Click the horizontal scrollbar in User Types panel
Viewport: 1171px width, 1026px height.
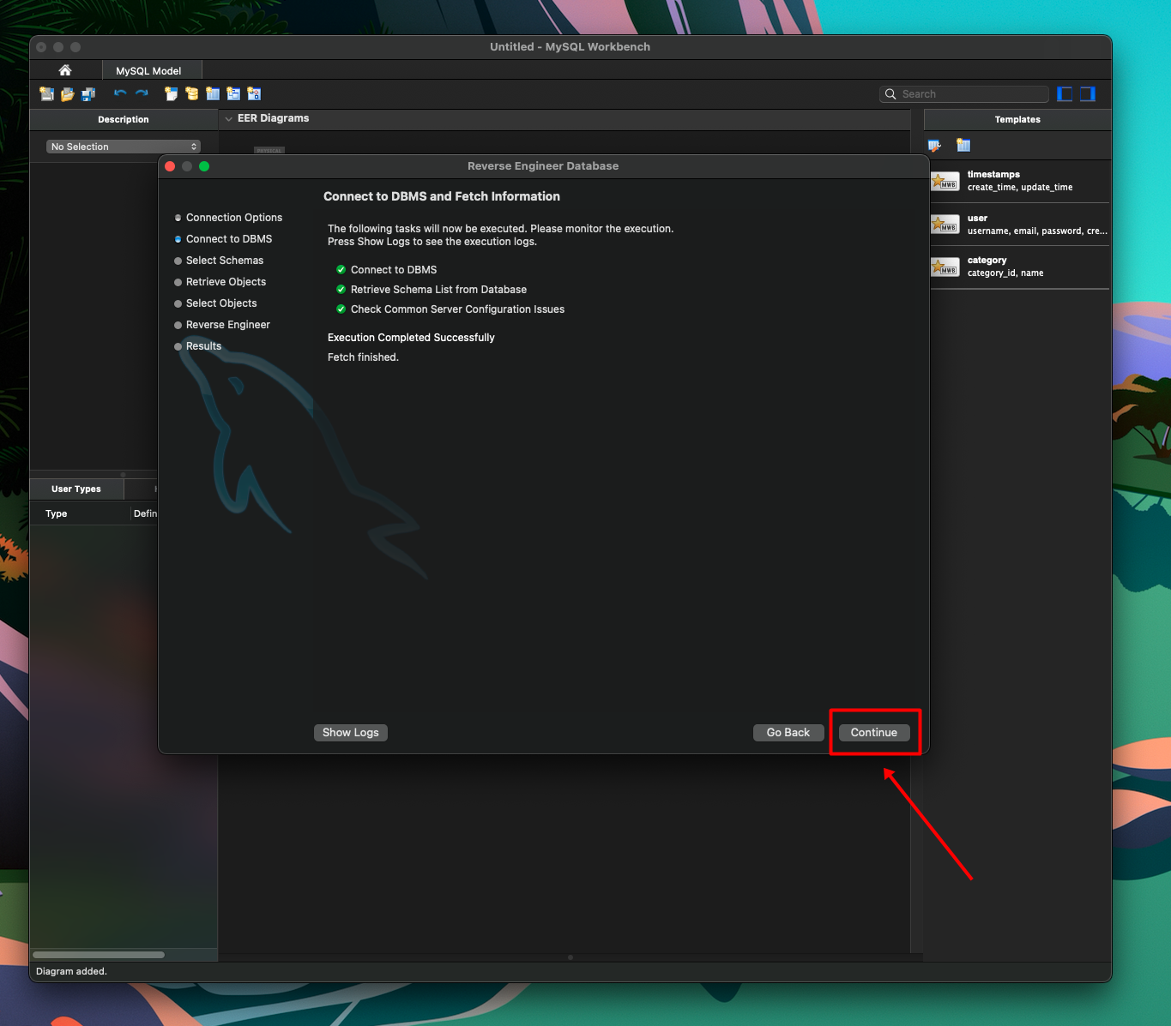point(99,954)
